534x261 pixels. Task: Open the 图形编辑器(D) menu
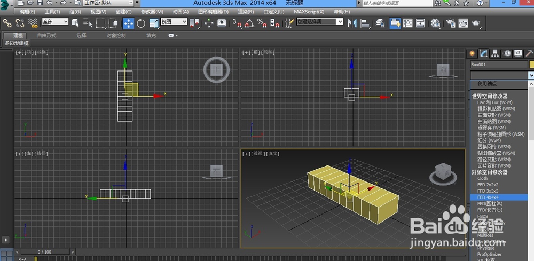pyautogui.click(x=213, y=12)
